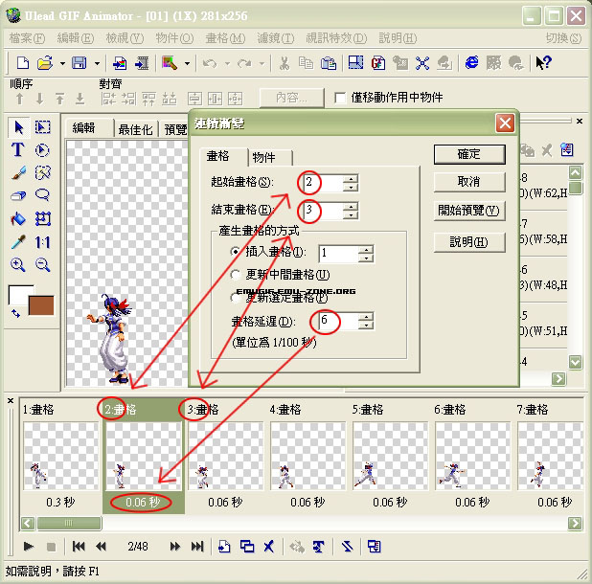
Task: Click the Save floppy disk icon
Action: pyautogui.click(x=80, y=63)
